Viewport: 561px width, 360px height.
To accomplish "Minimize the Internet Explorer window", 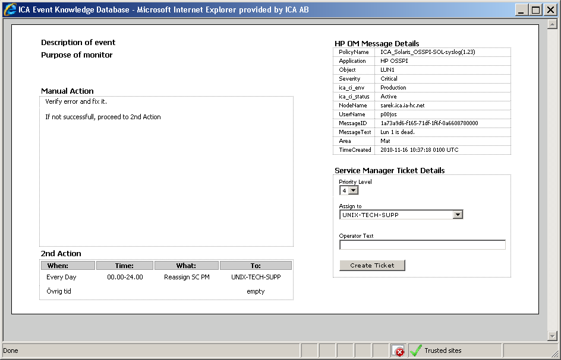I will point(521,10).
